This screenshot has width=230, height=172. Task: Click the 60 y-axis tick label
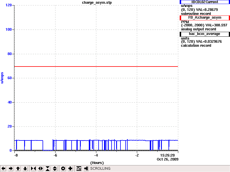[x=9, y=78]
